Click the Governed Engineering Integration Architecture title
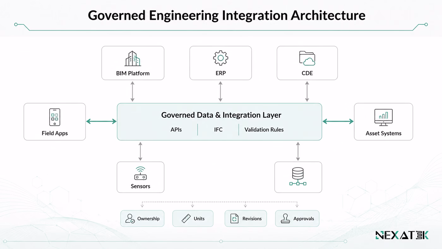This screenshot has height=249, width=442. 226,15
